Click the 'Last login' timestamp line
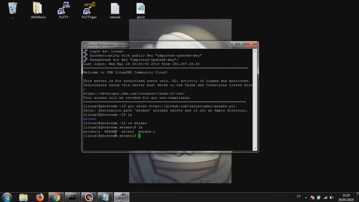359x202 pixels. pos(141,64)
